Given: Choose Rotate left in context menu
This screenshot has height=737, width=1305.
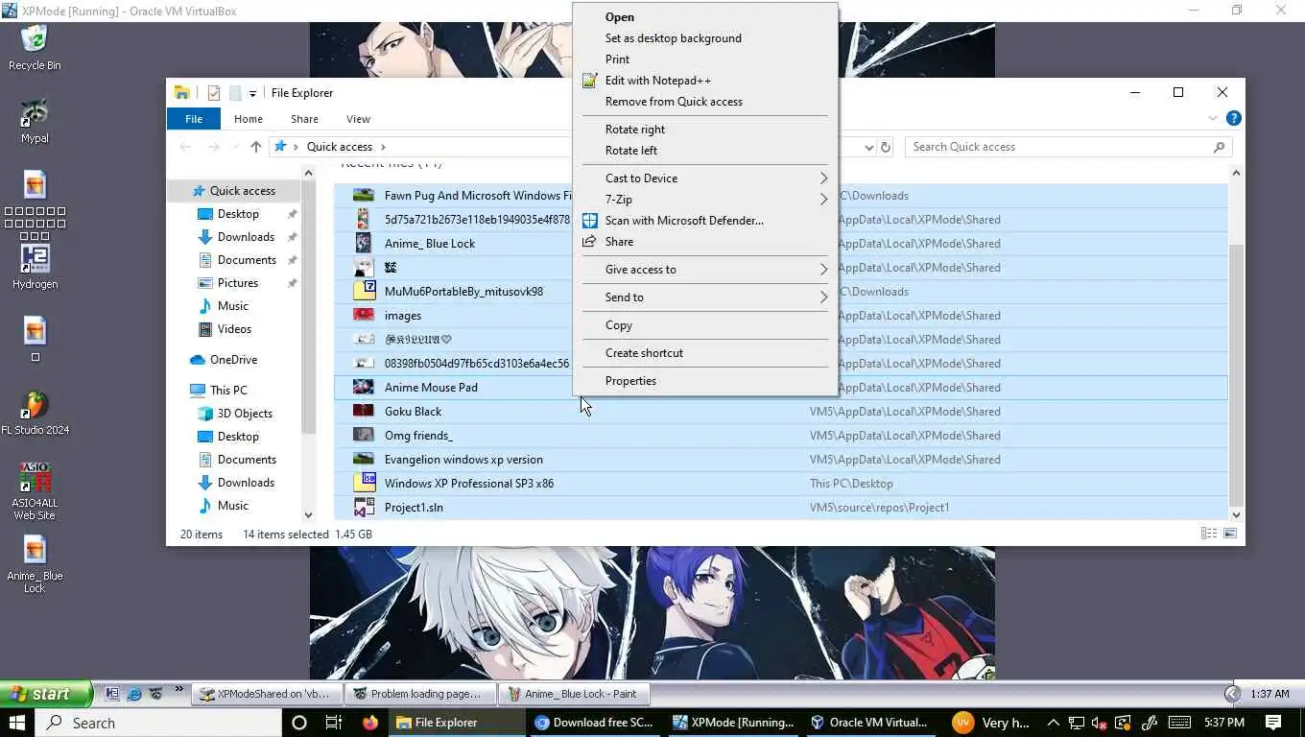Looking at the screenshot, I should pyautogui.click(x=704, y=151).
